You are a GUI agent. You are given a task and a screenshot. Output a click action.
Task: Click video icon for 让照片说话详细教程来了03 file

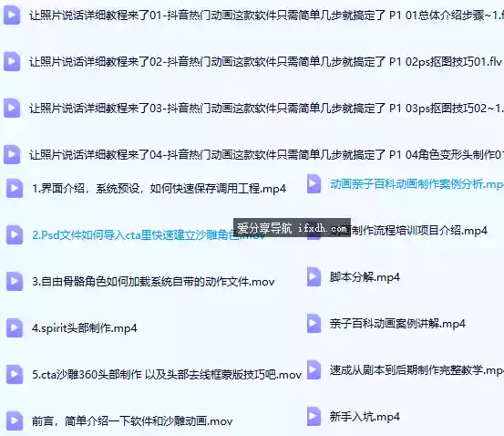tap(12, 108)
